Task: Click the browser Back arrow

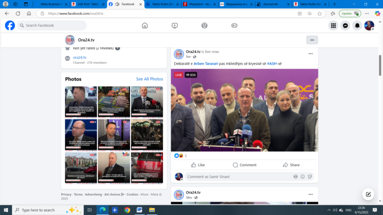Action: 7,14
